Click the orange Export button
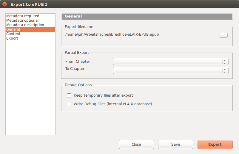This screenshot has height=154, width=239. click(x=215, y=144)
